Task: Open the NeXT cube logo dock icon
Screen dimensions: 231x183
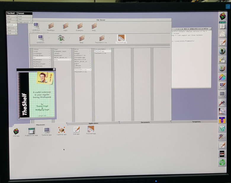Action: point(222,16)
